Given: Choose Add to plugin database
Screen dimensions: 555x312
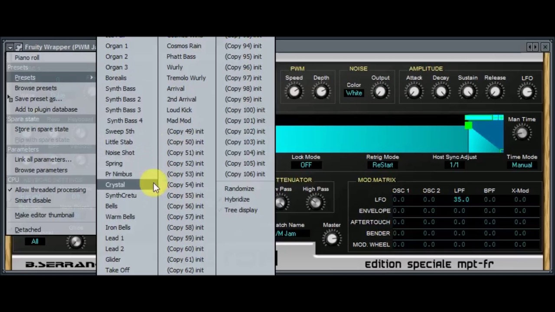Looking at the screenshot, I should click(46, 110).
